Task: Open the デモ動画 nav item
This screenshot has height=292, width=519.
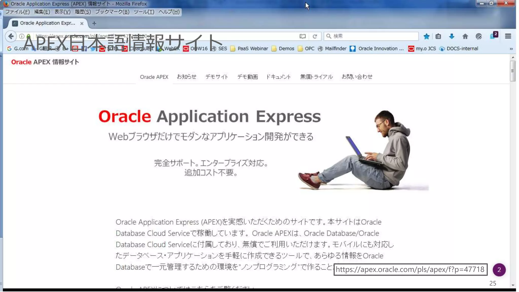Action: [x=248, y=77]
